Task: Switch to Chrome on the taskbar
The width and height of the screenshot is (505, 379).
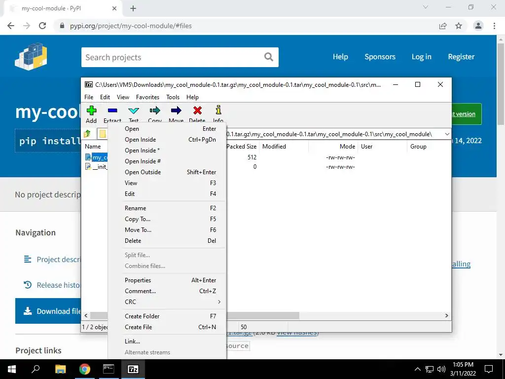Action: (85, 369)
